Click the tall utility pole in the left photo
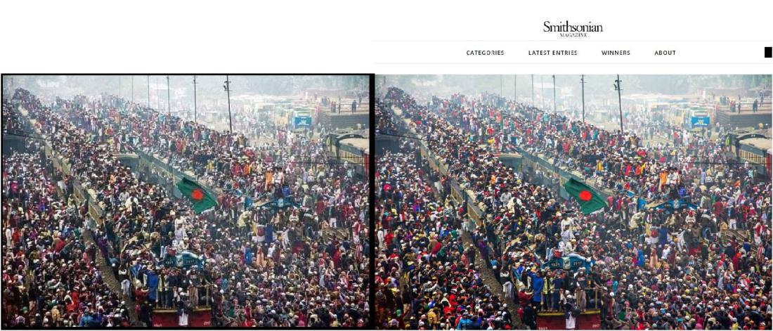Screen dimensions: 773x331 coord(228,104)
